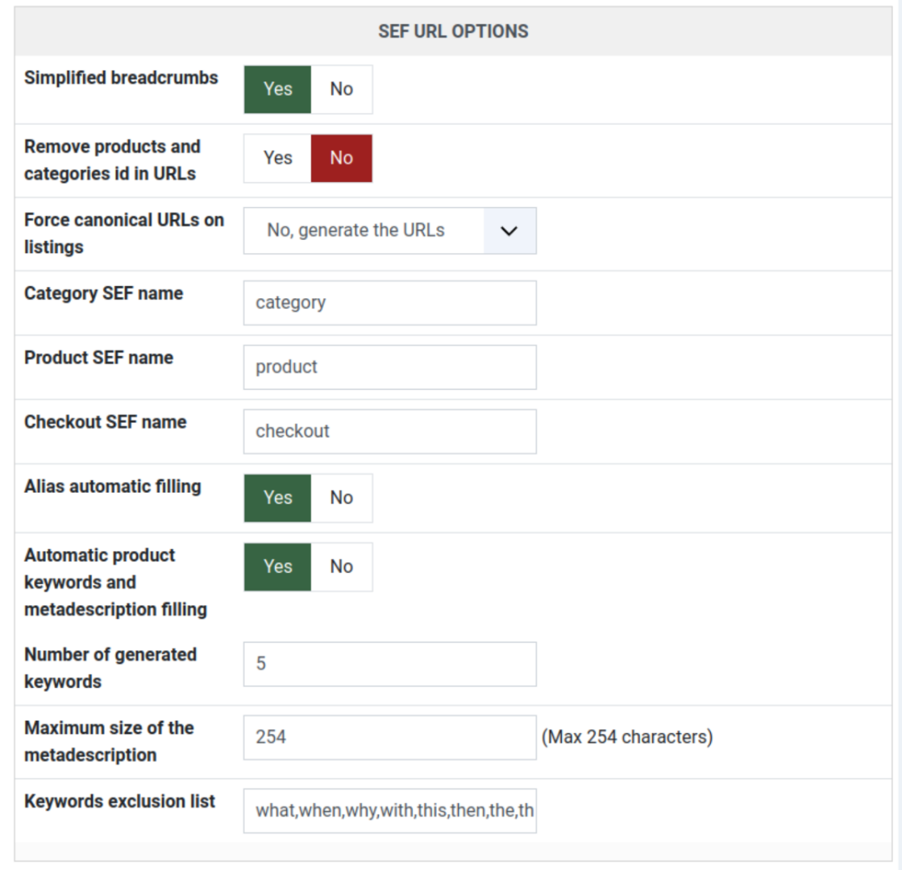Click the Simplified breadcrumbs label
The width and height of the screenshot is (902, 870).
click(121, 78)
